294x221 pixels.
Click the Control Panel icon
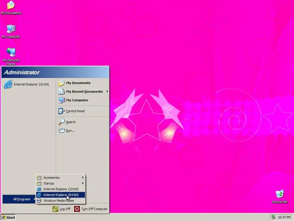coord(61,111)
